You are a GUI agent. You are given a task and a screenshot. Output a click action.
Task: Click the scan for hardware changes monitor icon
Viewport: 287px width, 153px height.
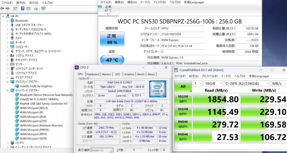(43, 8)
